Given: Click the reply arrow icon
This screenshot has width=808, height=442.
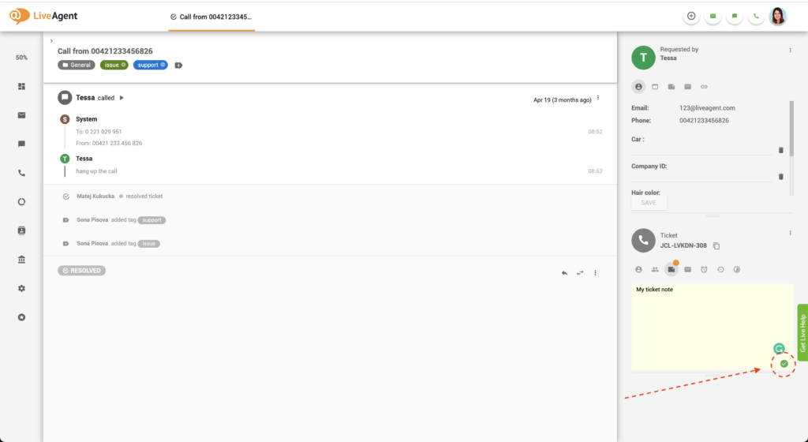Looking at the screenshot, I should coord(564,272).
